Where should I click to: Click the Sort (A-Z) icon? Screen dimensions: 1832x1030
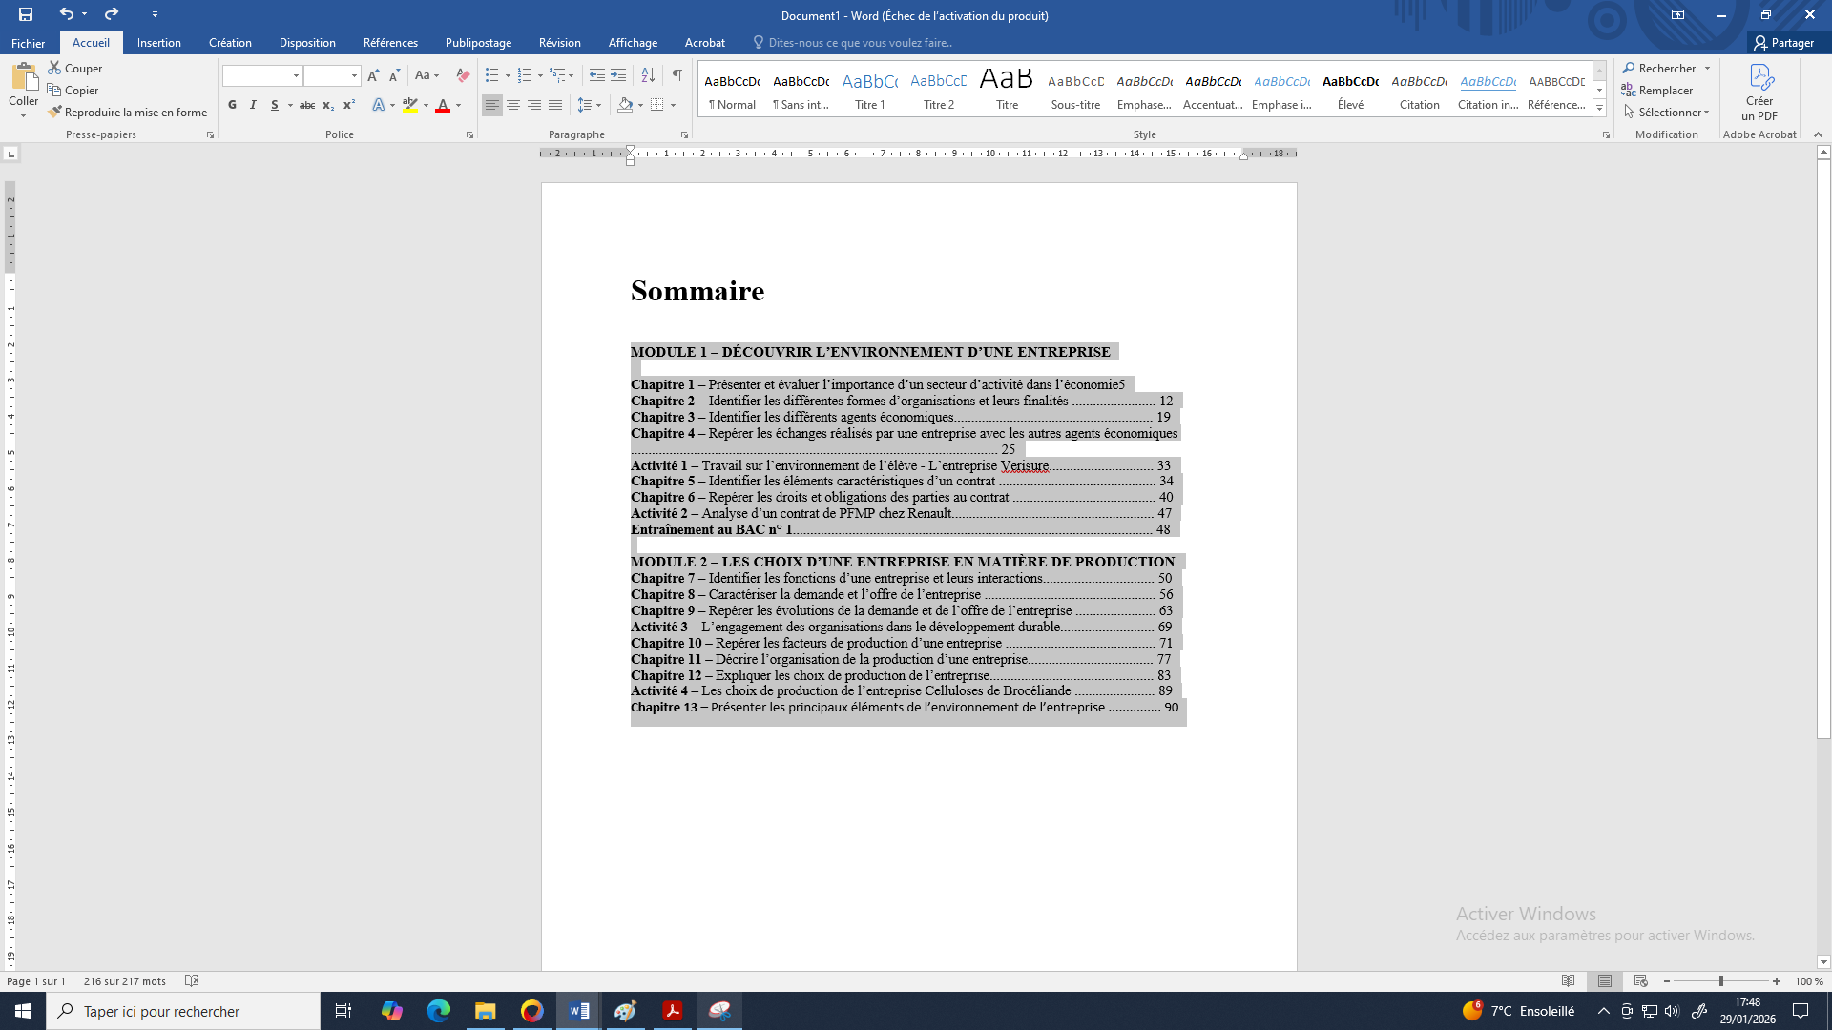point(648,75)
